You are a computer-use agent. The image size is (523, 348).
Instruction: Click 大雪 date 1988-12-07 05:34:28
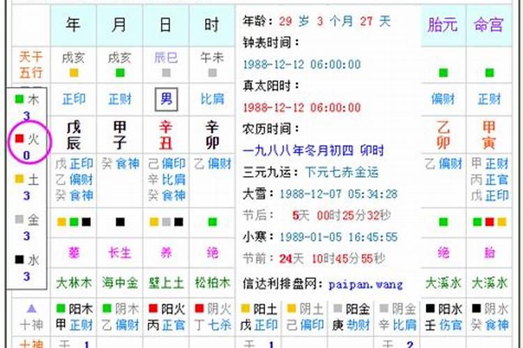338,194
